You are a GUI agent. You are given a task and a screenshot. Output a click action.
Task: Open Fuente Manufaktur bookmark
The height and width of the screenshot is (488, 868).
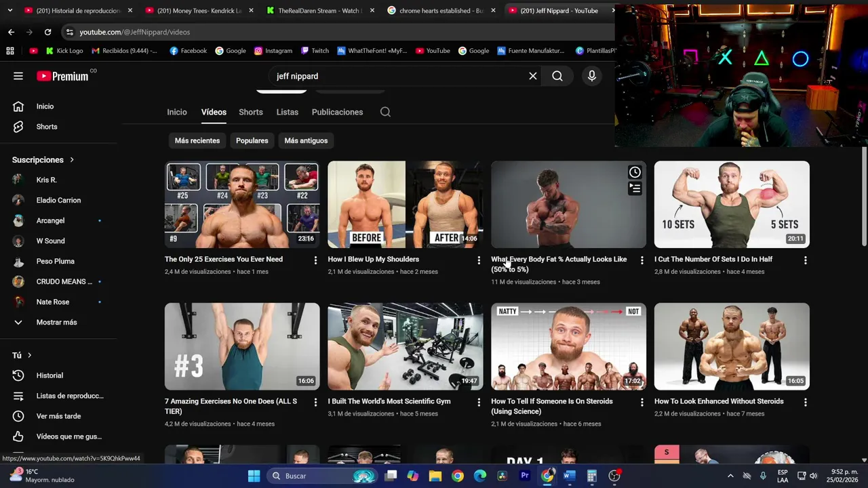530,51
